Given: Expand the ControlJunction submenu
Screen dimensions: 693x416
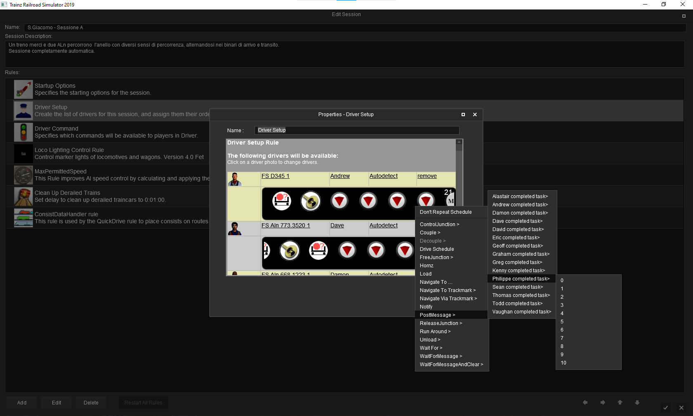Looking at the screenshot, I should coord(439,224).
